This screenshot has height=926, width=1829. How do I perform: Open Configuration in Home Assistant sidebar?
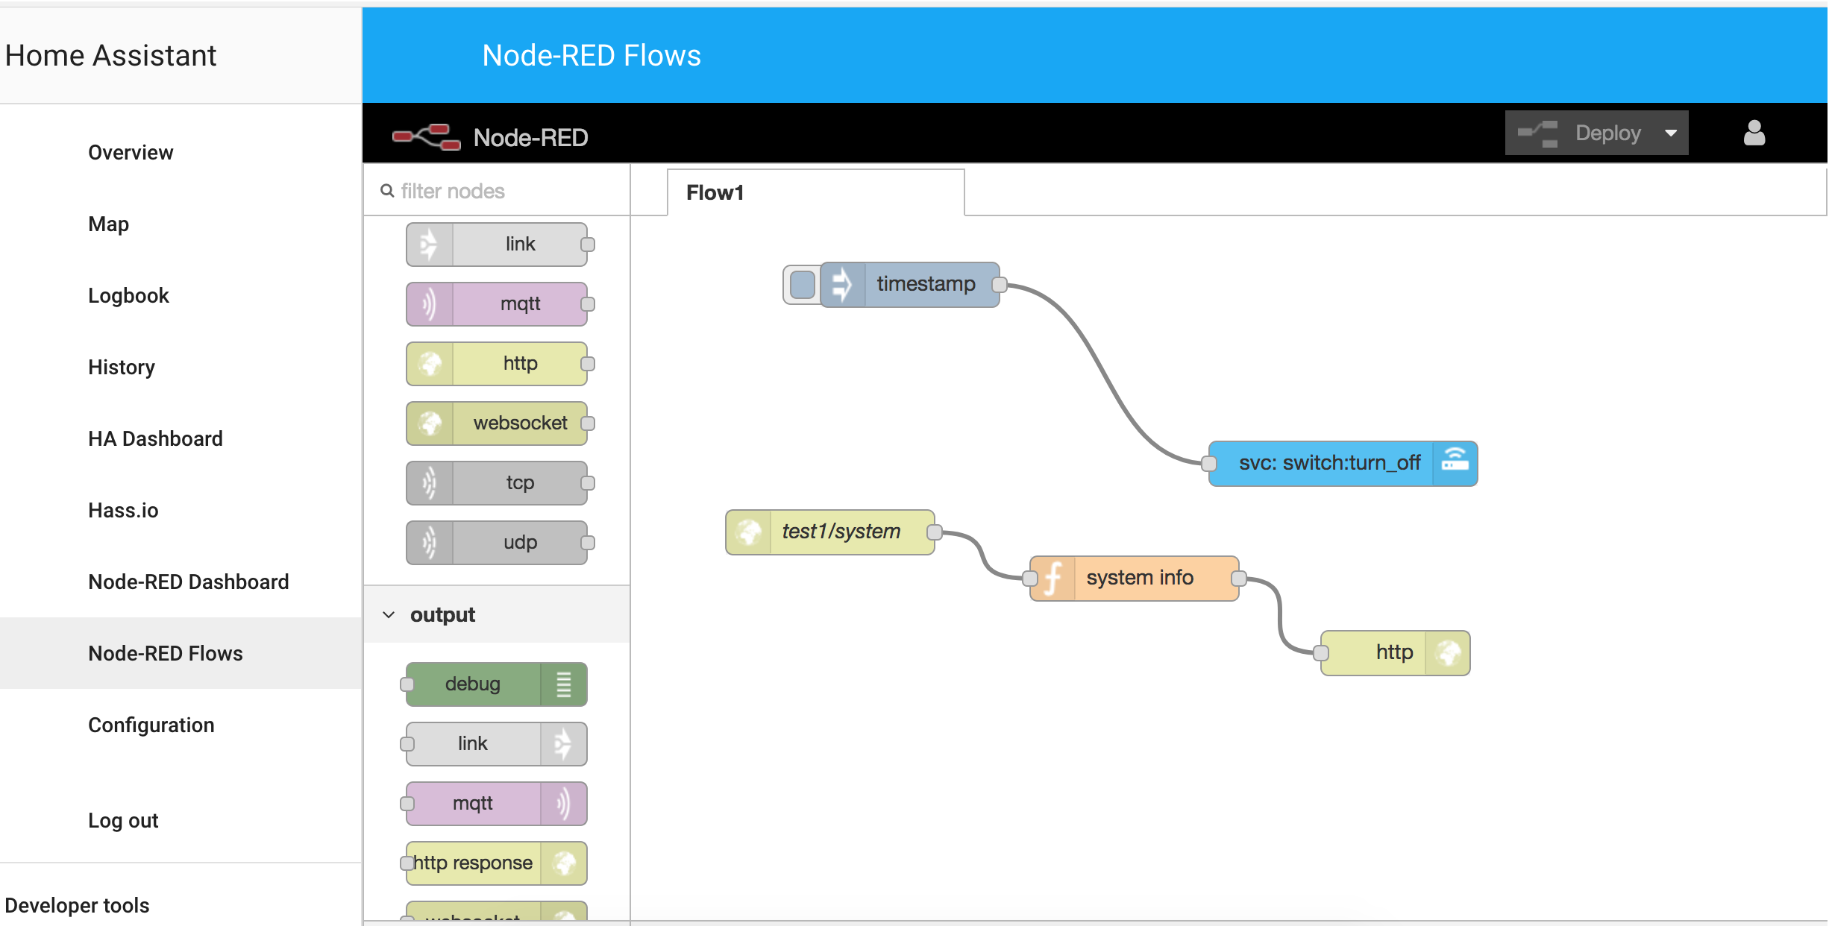click(151, 725)
